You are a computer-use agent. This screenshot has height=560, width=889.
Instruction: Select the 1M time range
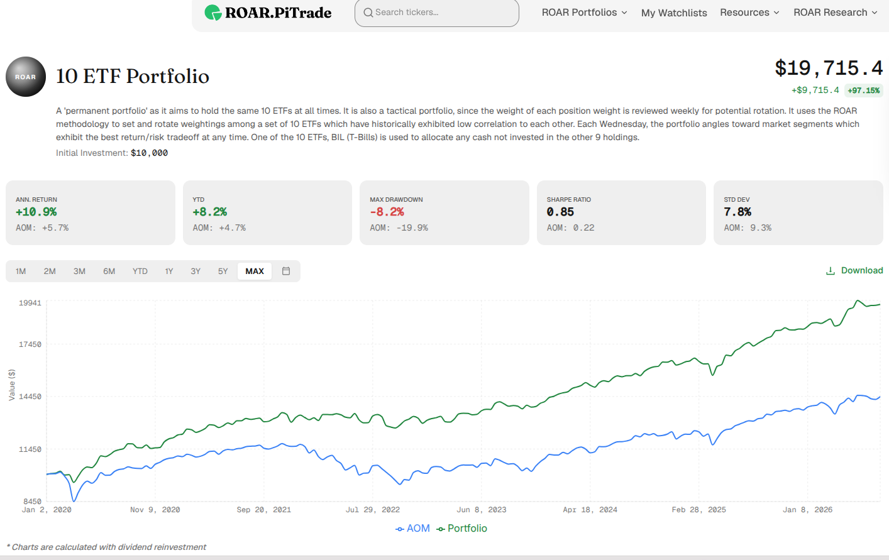(21, 272)
